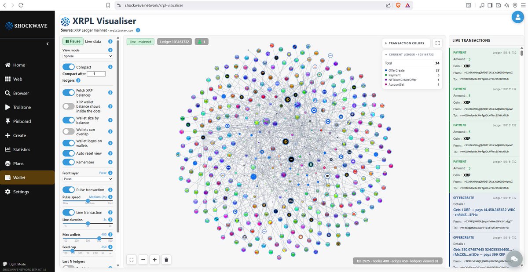Click the browser bookmark icon
528x272 pixels.
[x=108, y=5]
